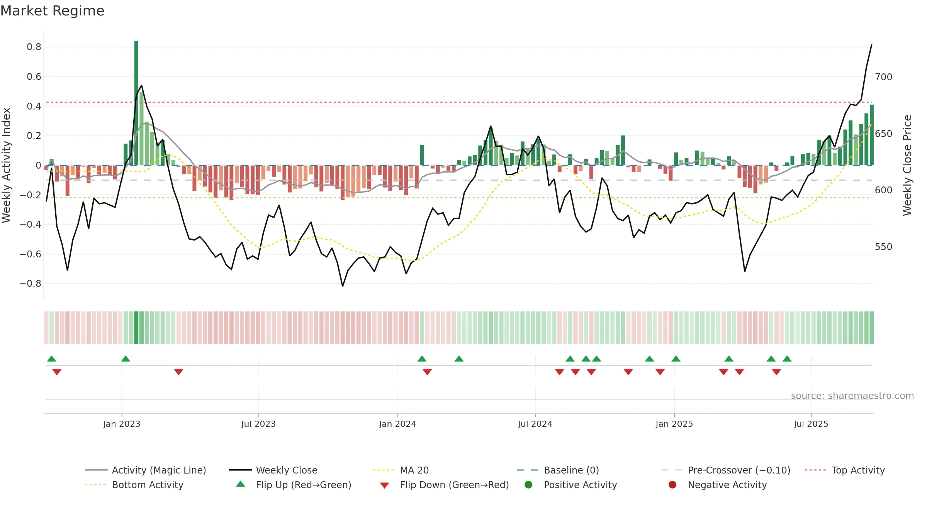Click the Weekly Close Price axis title

(907, 165)
